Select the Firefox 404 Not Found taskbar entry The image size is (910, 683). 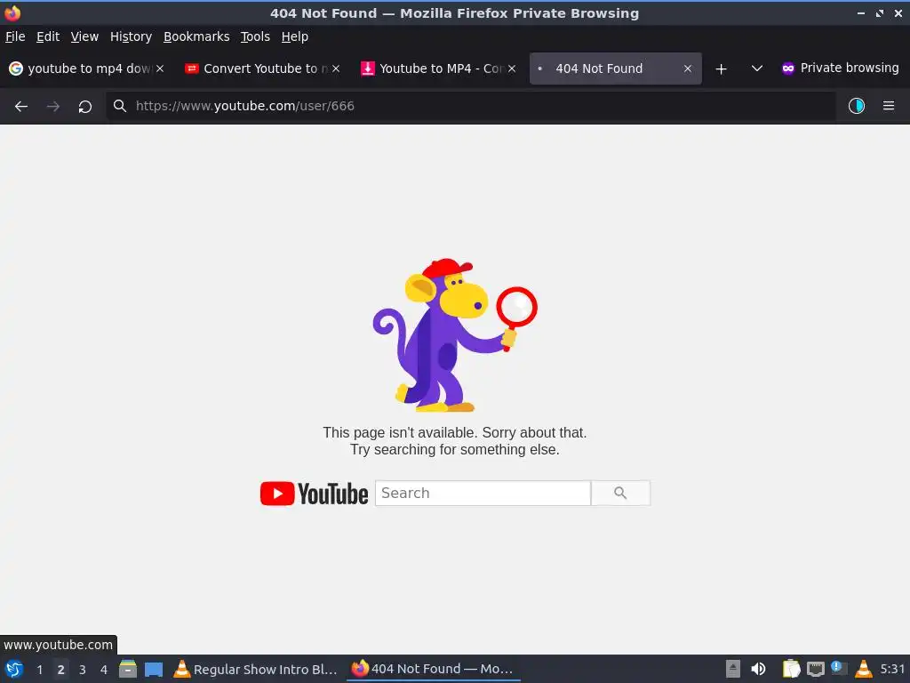pyautogui.click(x=433, y=669)
